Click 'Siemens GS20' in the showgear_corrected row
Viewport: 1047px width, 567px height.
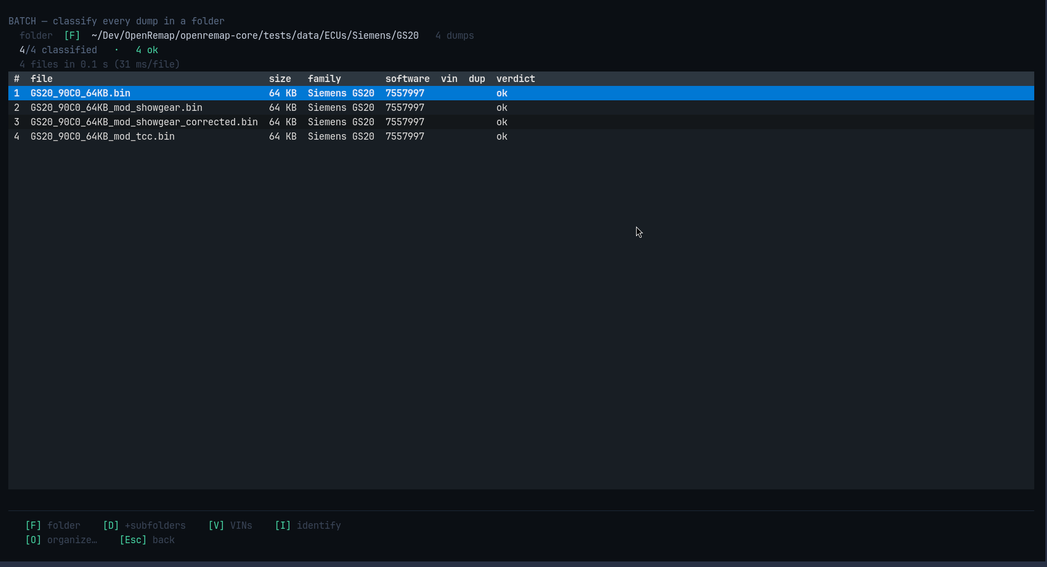pos(341,122)
